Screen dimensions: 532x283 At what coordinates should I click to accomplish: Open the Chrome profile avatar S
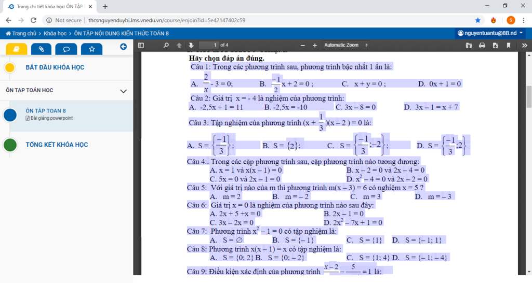[511, 20]
